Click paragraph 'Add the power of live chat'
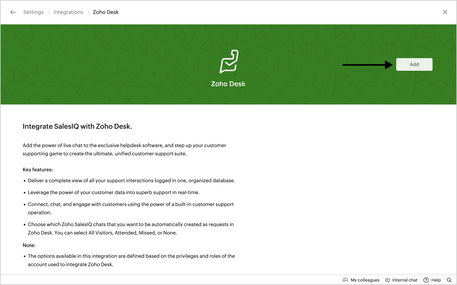This screenshot has height=285, width=457. 124,149
